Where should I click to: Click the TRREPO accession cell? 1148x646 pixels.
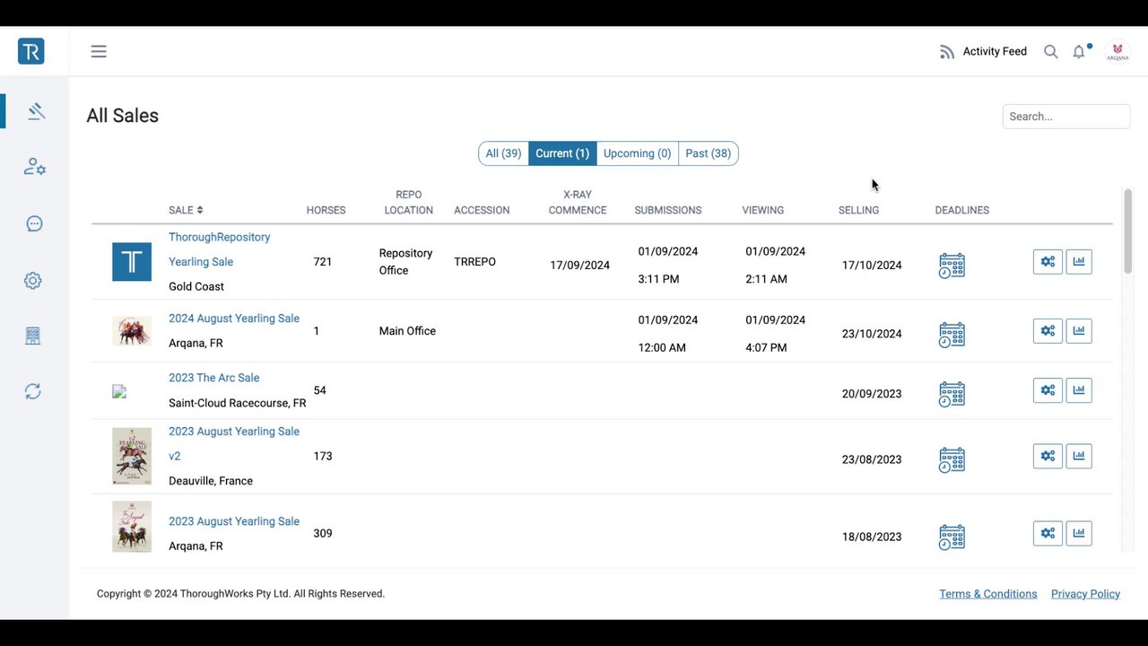(474, 262)
